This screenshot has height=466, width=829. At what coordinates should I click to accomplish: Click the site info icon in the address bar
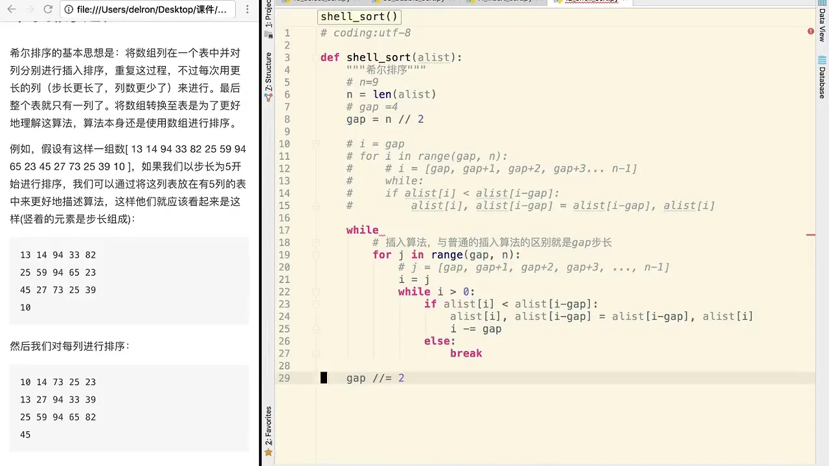pos(69,10)
